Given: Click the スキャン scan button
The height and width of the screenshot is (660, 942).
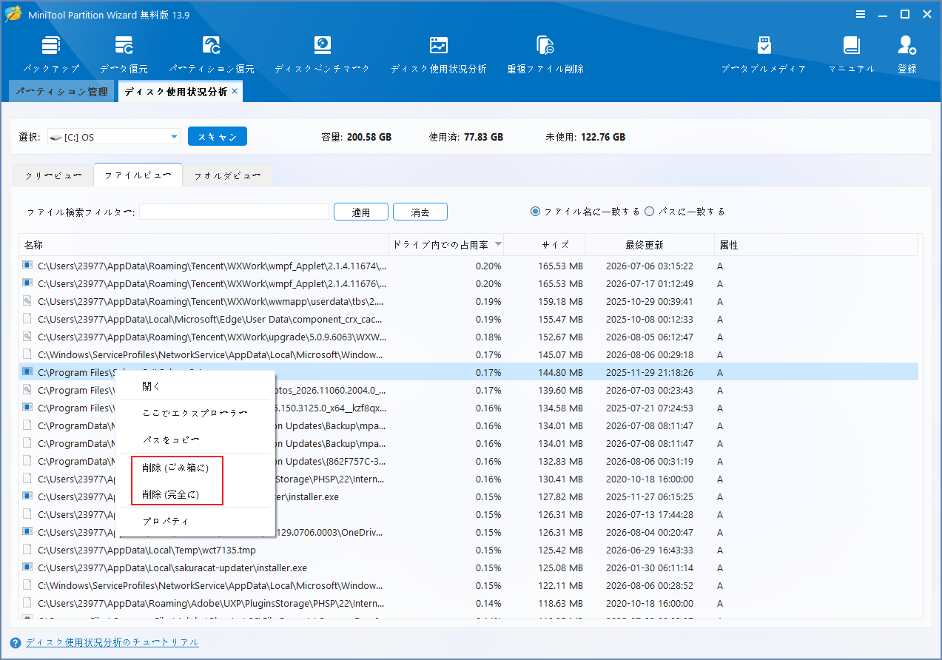Looking at the screenshot, I should pyautogui.click(x=218, y=137).
